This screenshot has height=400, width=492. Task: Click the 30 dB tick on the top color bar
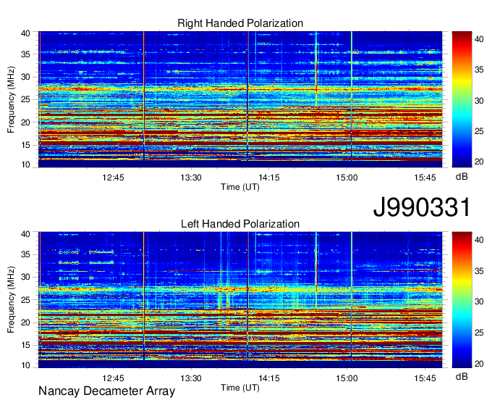pos(479,101)
